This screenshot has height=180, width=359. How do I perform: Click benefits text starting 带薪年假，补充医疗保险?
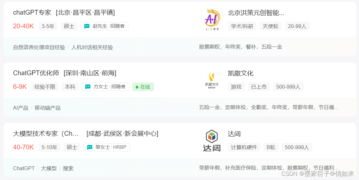click(269, 168)
